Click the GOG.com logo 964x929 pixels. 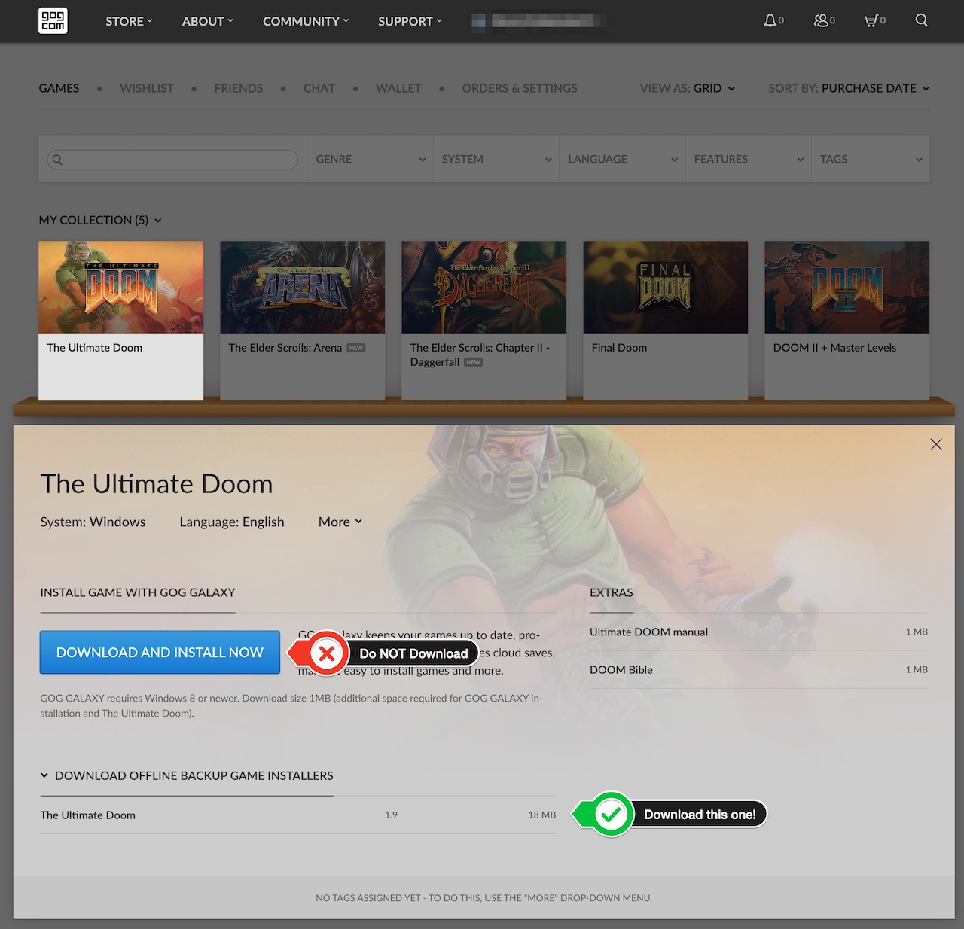click(53, 20)
